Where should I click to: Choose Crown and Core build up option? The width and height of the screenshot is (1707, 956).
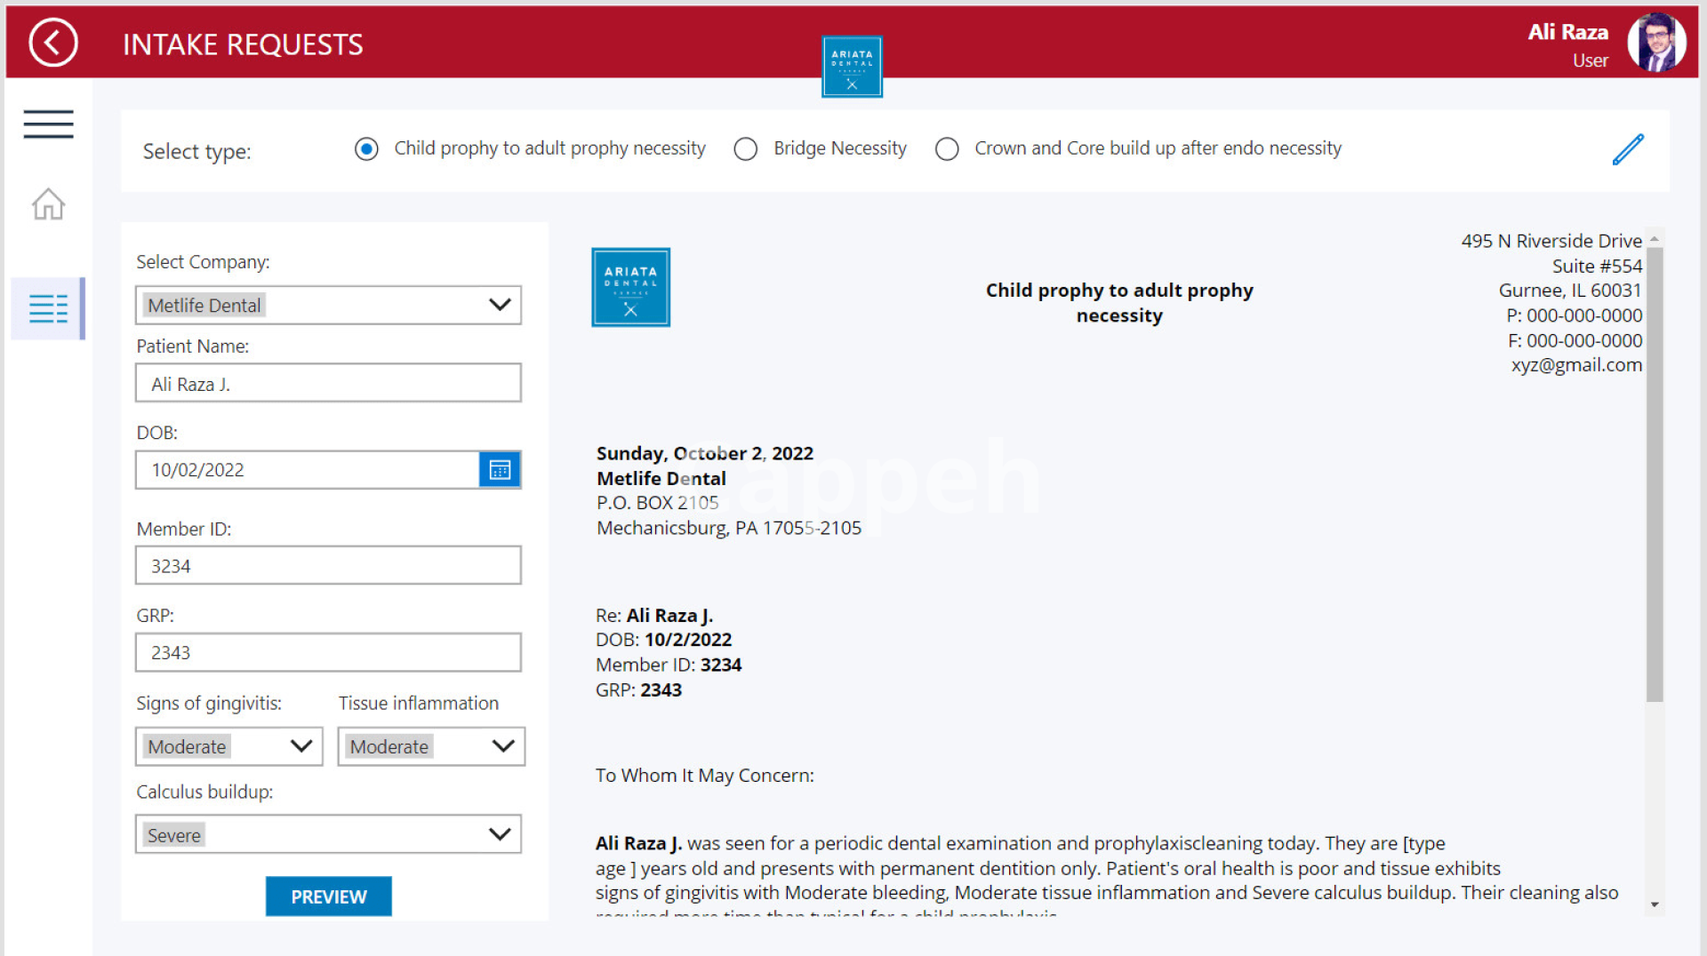[947, 149]
